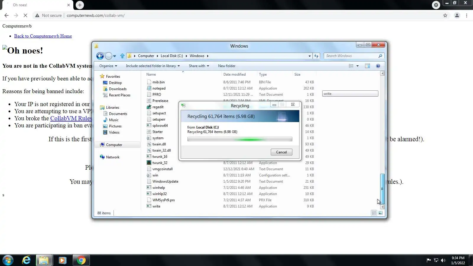The height and width of the screenshot is (266, 473).
Task: Stop loading the page in Chrome
Action: coord(25,15)
